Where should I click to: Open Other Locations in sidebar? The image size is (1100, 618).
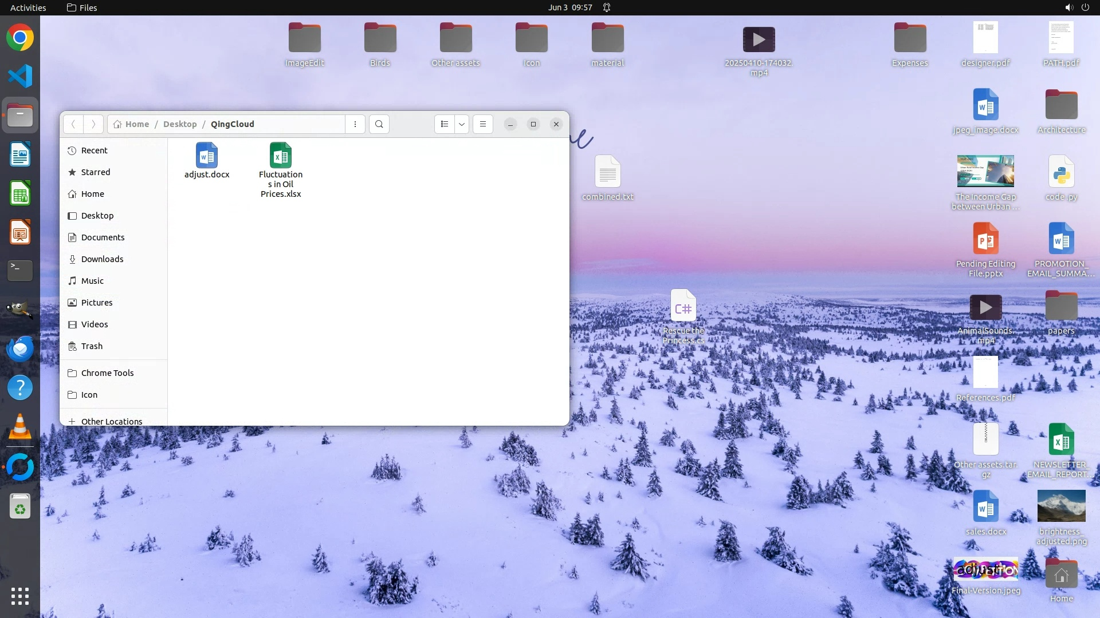(x=111, y=421)
